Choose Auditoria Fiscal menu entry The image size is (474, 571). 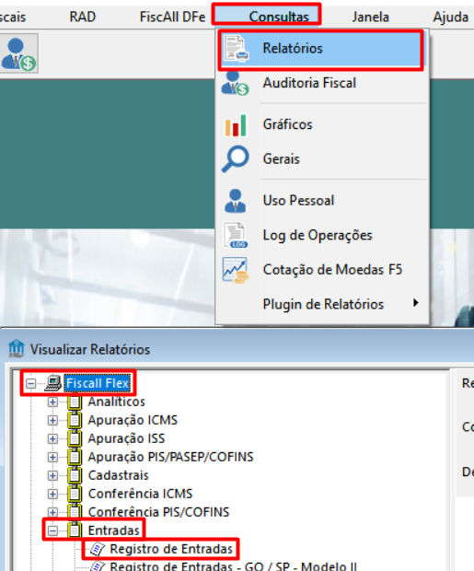(x=309, y=83)
